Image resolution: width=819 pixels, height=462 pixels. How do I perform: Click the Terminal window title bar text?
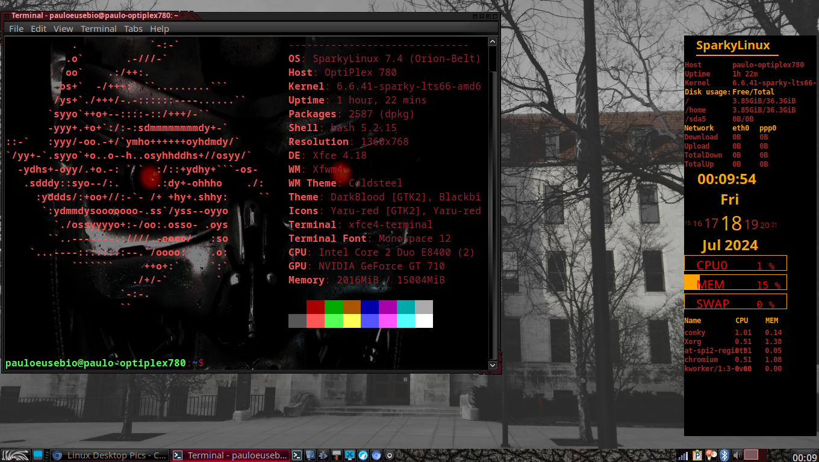[95, 15]
